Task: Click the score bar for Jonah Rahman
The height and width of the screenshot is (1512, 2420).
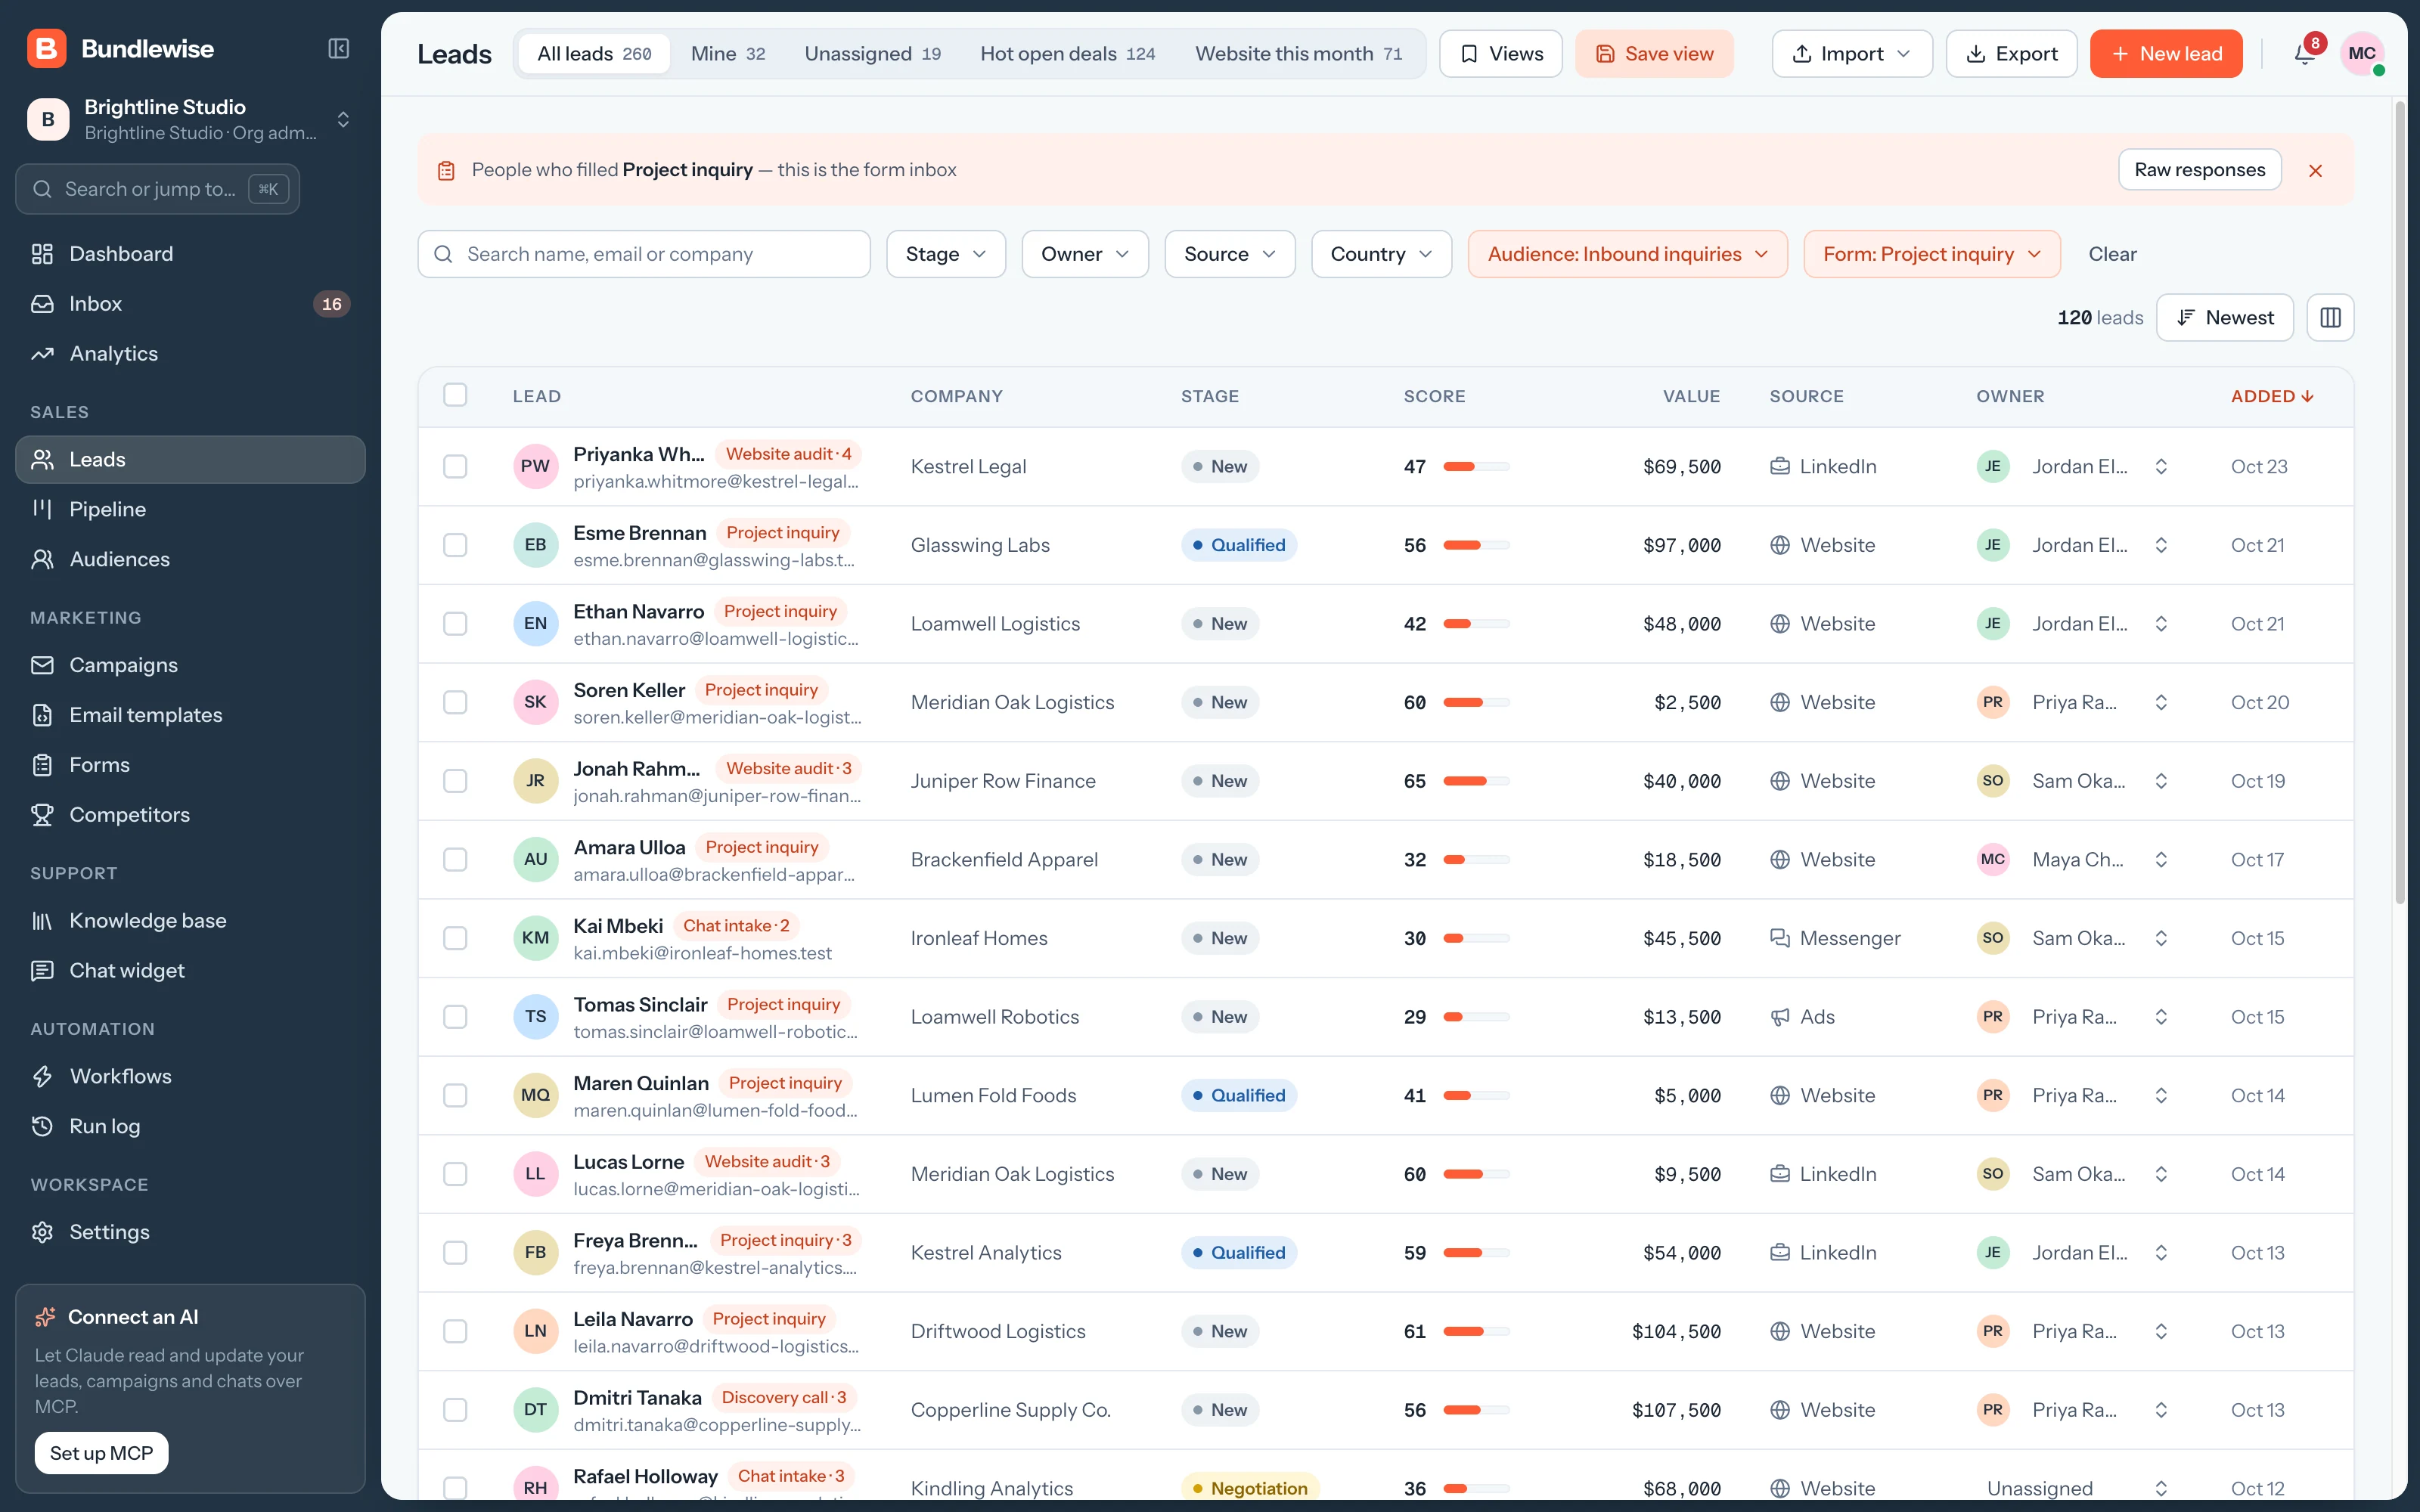Action: [x=1476, y=781]
